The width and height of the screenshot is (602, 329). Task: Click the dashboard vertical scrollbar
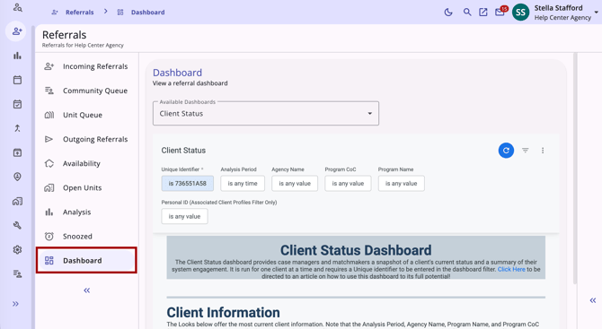(575, 169)
